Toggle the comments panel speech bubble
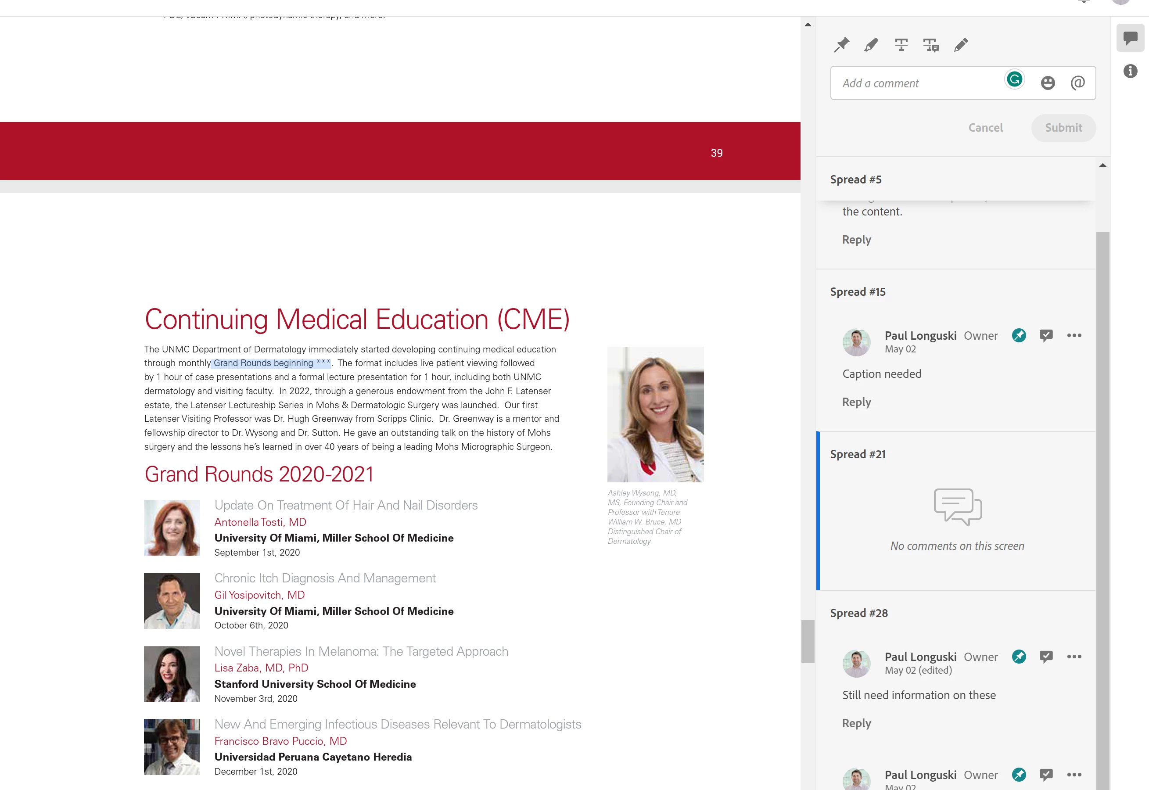This screenshot has width=1149, height=790. pos(1130,38)
